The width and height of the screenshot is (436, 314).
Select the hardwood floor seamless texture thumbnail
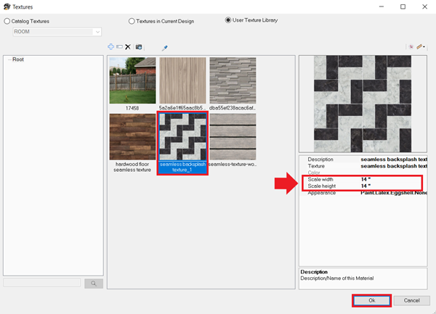pos(133,137)
